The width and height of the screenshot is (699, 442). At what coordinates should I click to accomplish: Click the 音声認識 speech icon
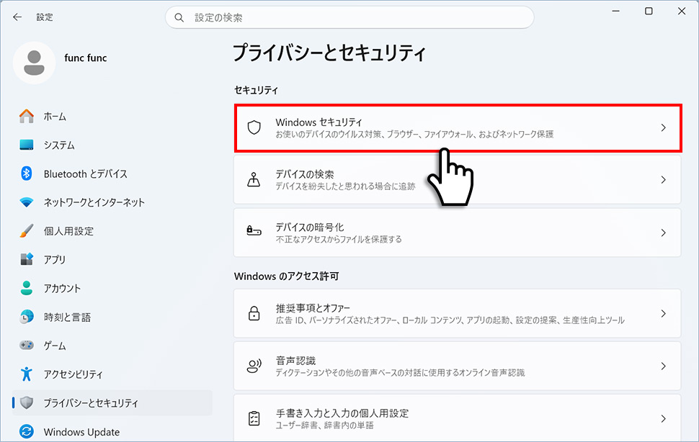pos(254,366)
